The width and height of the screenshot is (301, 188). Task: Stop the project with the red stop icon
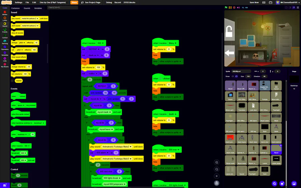tap(234, 7)
